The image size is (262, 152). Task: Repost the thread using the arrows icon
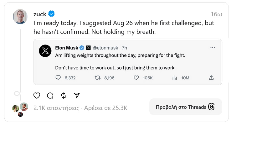coord(64,96)
